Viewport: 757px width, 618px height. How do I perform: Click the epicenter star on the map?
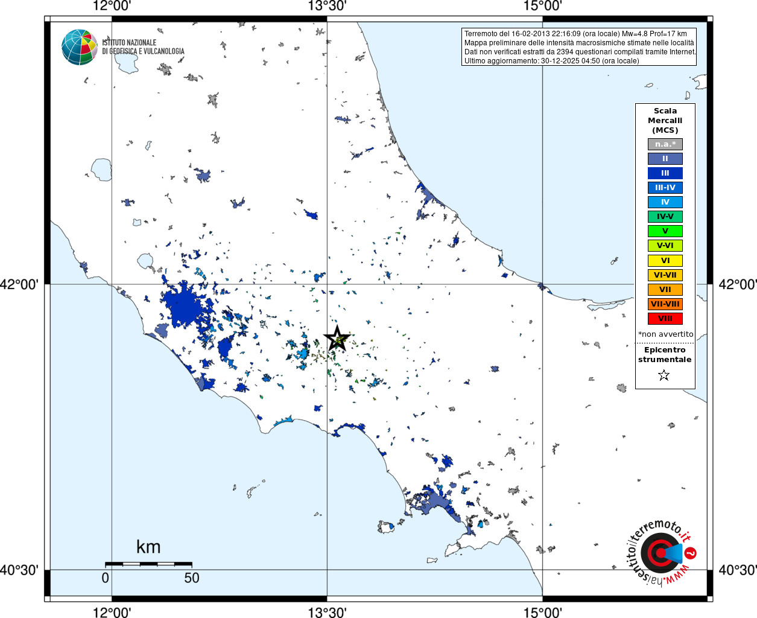337,339
